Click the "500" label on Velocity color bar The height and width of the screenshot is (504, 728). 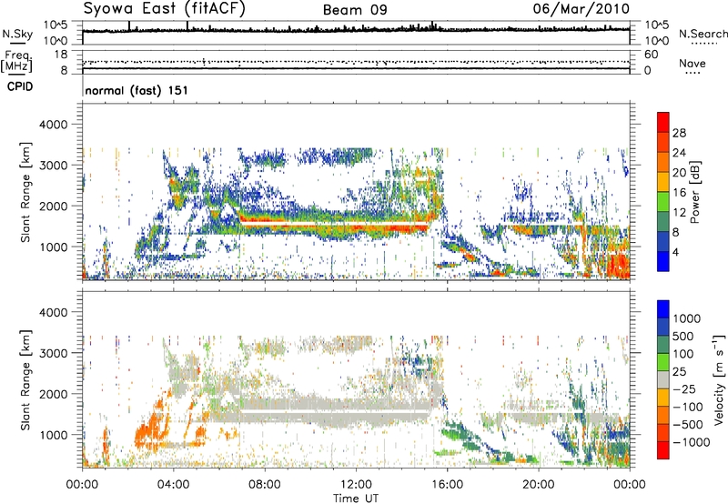[x=683, y=337]
